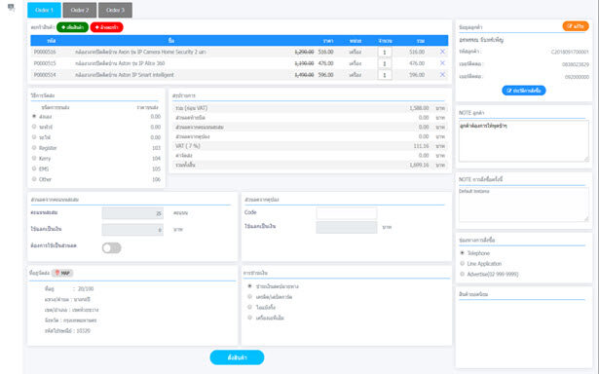Open the MAP location pin button
Image resolution: width=599 pixels, height=374 pixels.
62,273
